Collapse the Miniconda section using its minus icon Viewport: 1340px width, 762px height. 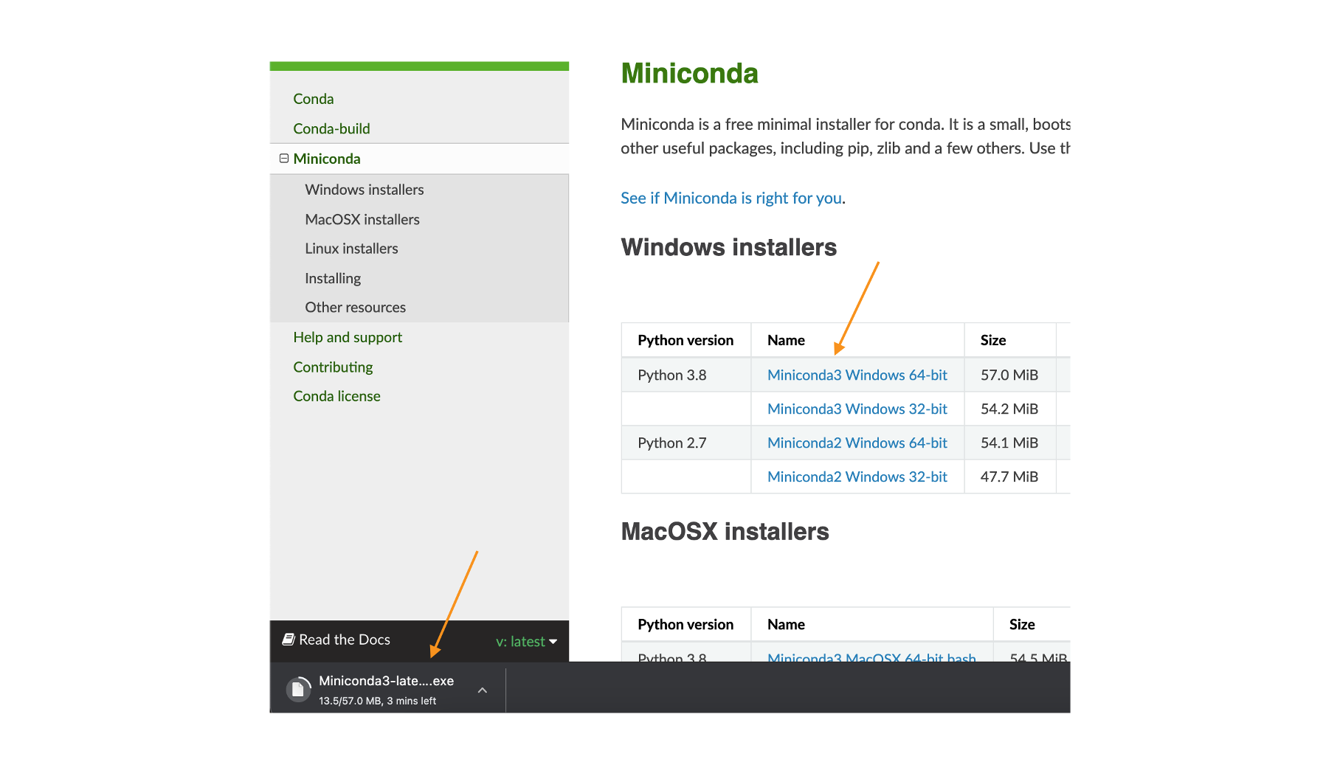point(284,158)
